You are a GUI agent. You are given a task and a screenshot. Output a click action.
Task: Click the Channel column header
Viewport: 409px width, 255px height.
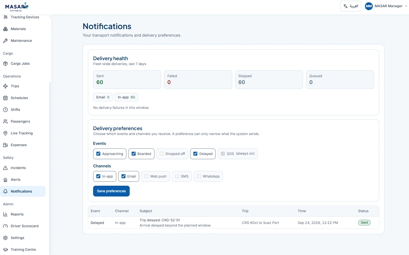point(122,211)
